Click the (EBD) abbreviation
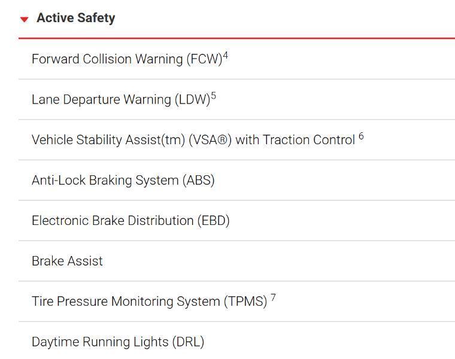 214,221
